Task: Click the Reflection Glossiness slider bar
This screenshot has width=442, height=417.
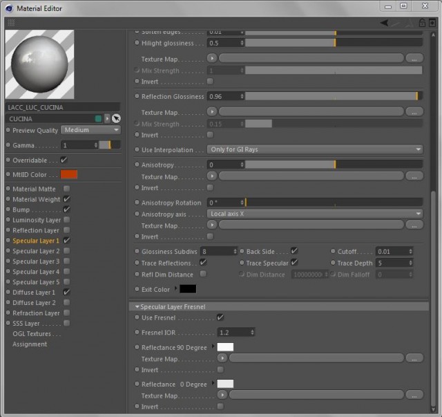Action: (334, 96)
